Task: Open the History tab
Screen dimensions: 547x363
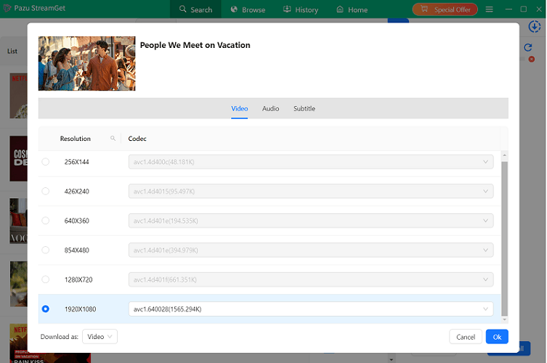Action: (300, 9)
